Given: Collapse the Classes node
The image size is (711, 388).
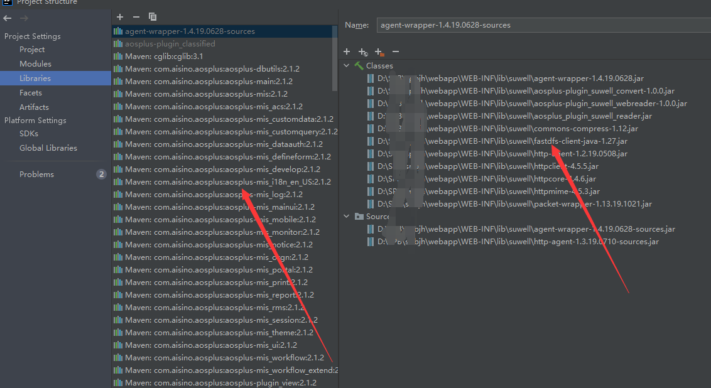Looking at the screenshot, I should click(x=347, y=66).
